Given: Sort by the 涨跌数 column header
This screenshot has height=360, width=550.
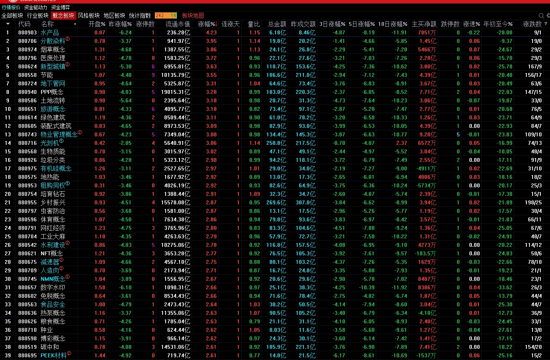Looking at the screenshot, I should point(533,24).
